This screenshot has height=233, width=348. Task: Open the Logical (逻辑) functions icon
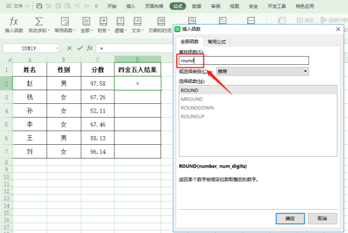pos(120,21)
